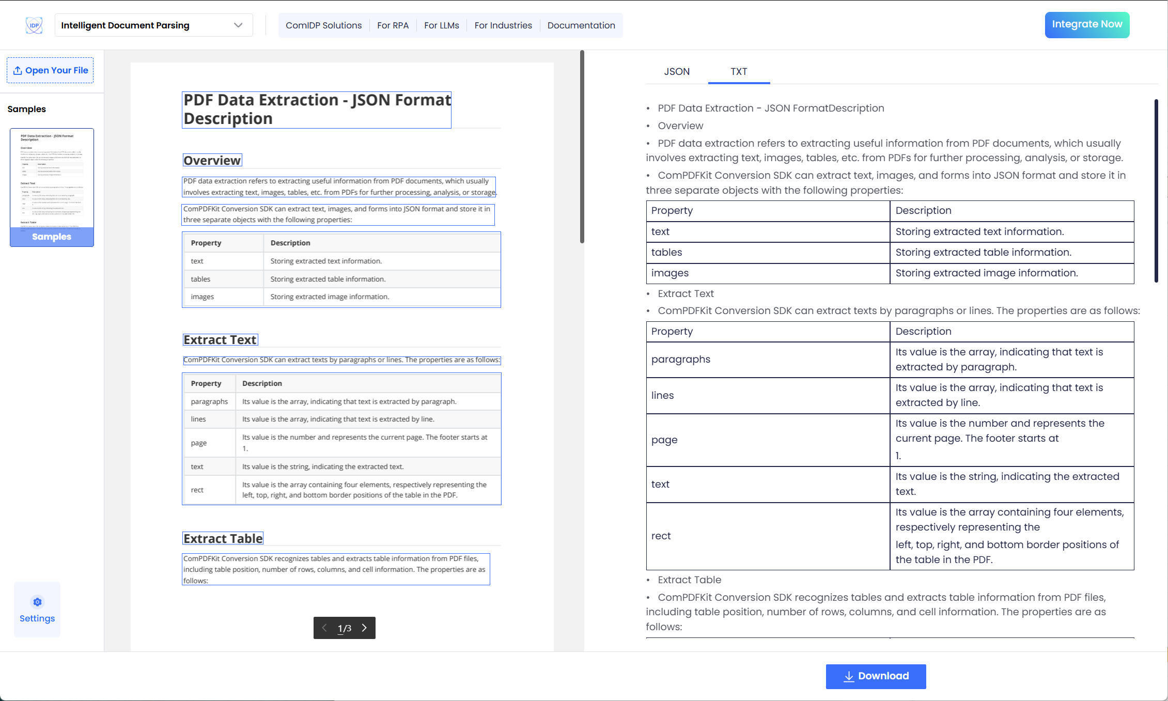Click 'images' cell in preview properties table
Image resolution: width=1168 pixels, height=701 pixels.
[224, 297]
